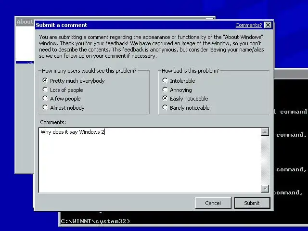Screen dimensions: 308x231
Task: Click the "How bad is this problem?" label
Action: pos(190,71)
